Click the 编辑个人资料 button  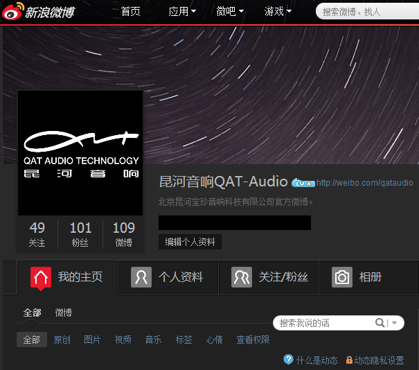(190, 242)
